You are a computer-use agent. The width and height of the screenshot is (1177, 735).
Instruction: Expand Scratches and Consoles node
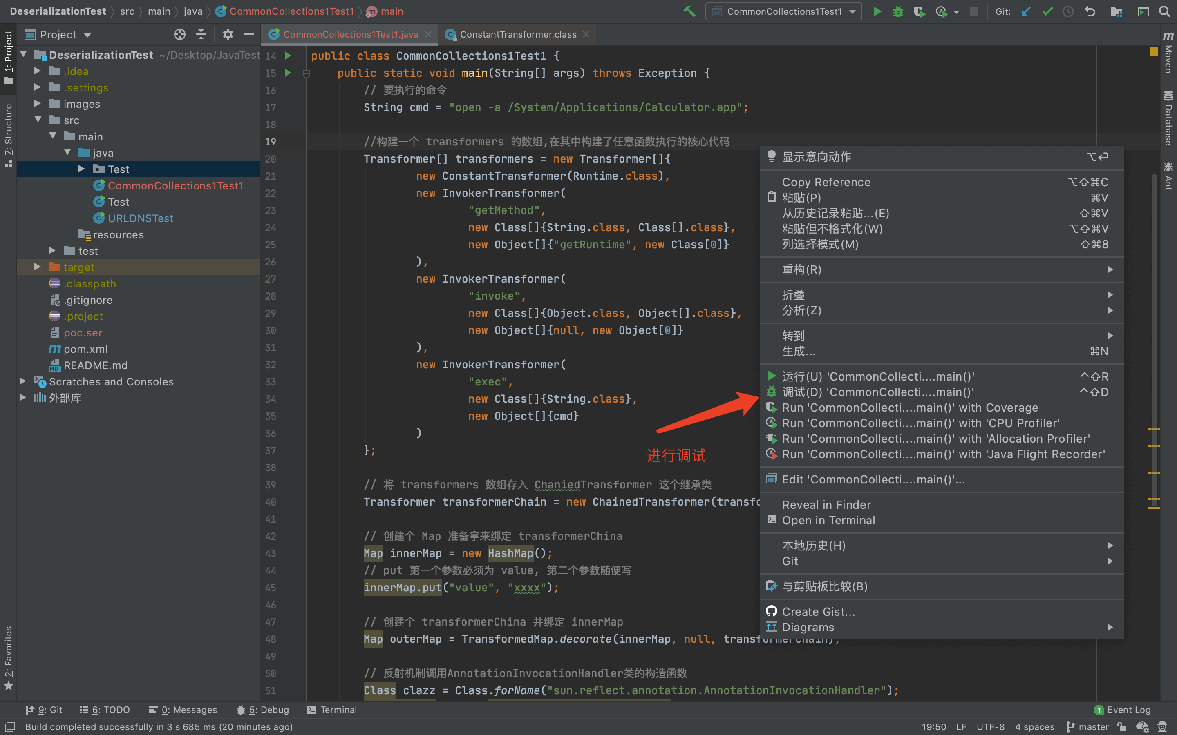coord(22,381)
